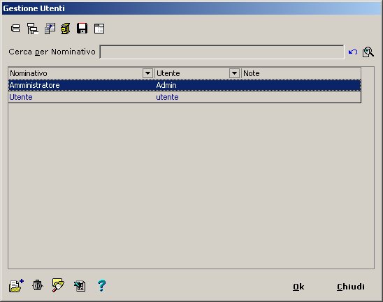Click the Ok button
Viewport: 383px width, 302px height.
point(298,287)
